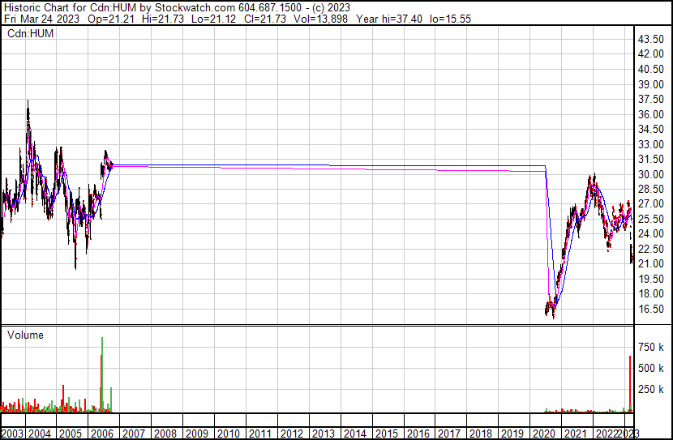Image resolution: width=673 pixels, height=440 pixels.
Task: Click the 2020 price low near 16.50
Action: [x=553, y=314]
